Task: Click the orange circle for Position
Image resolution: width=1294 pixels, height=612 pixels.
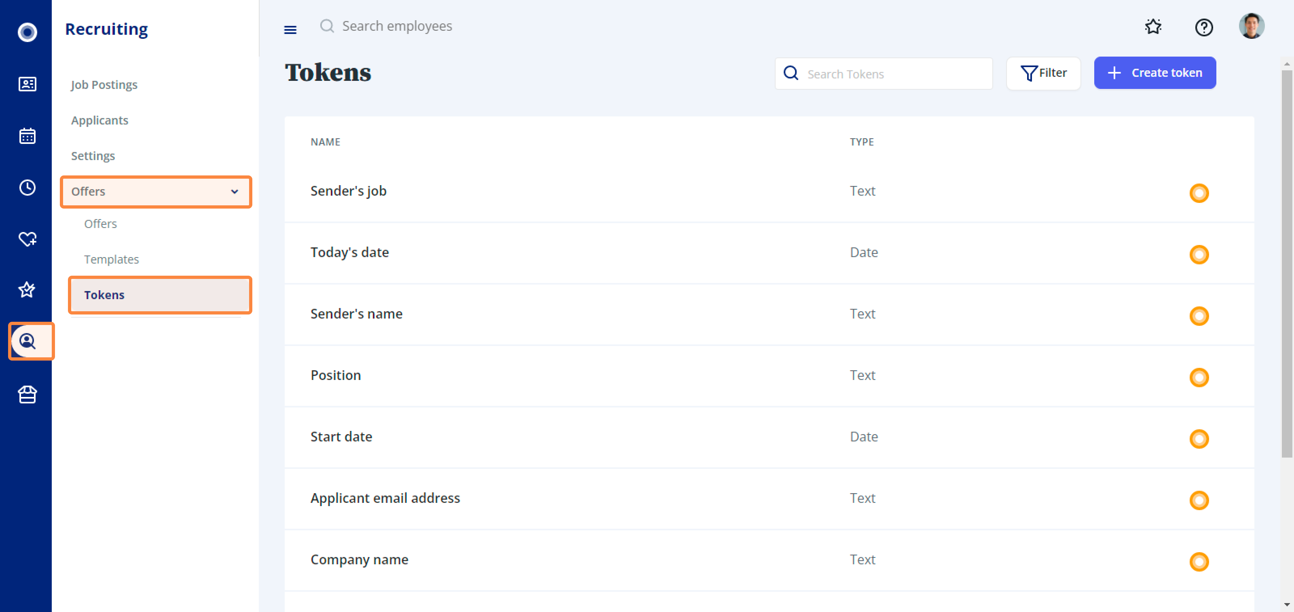Action: tap(1199, 377)
